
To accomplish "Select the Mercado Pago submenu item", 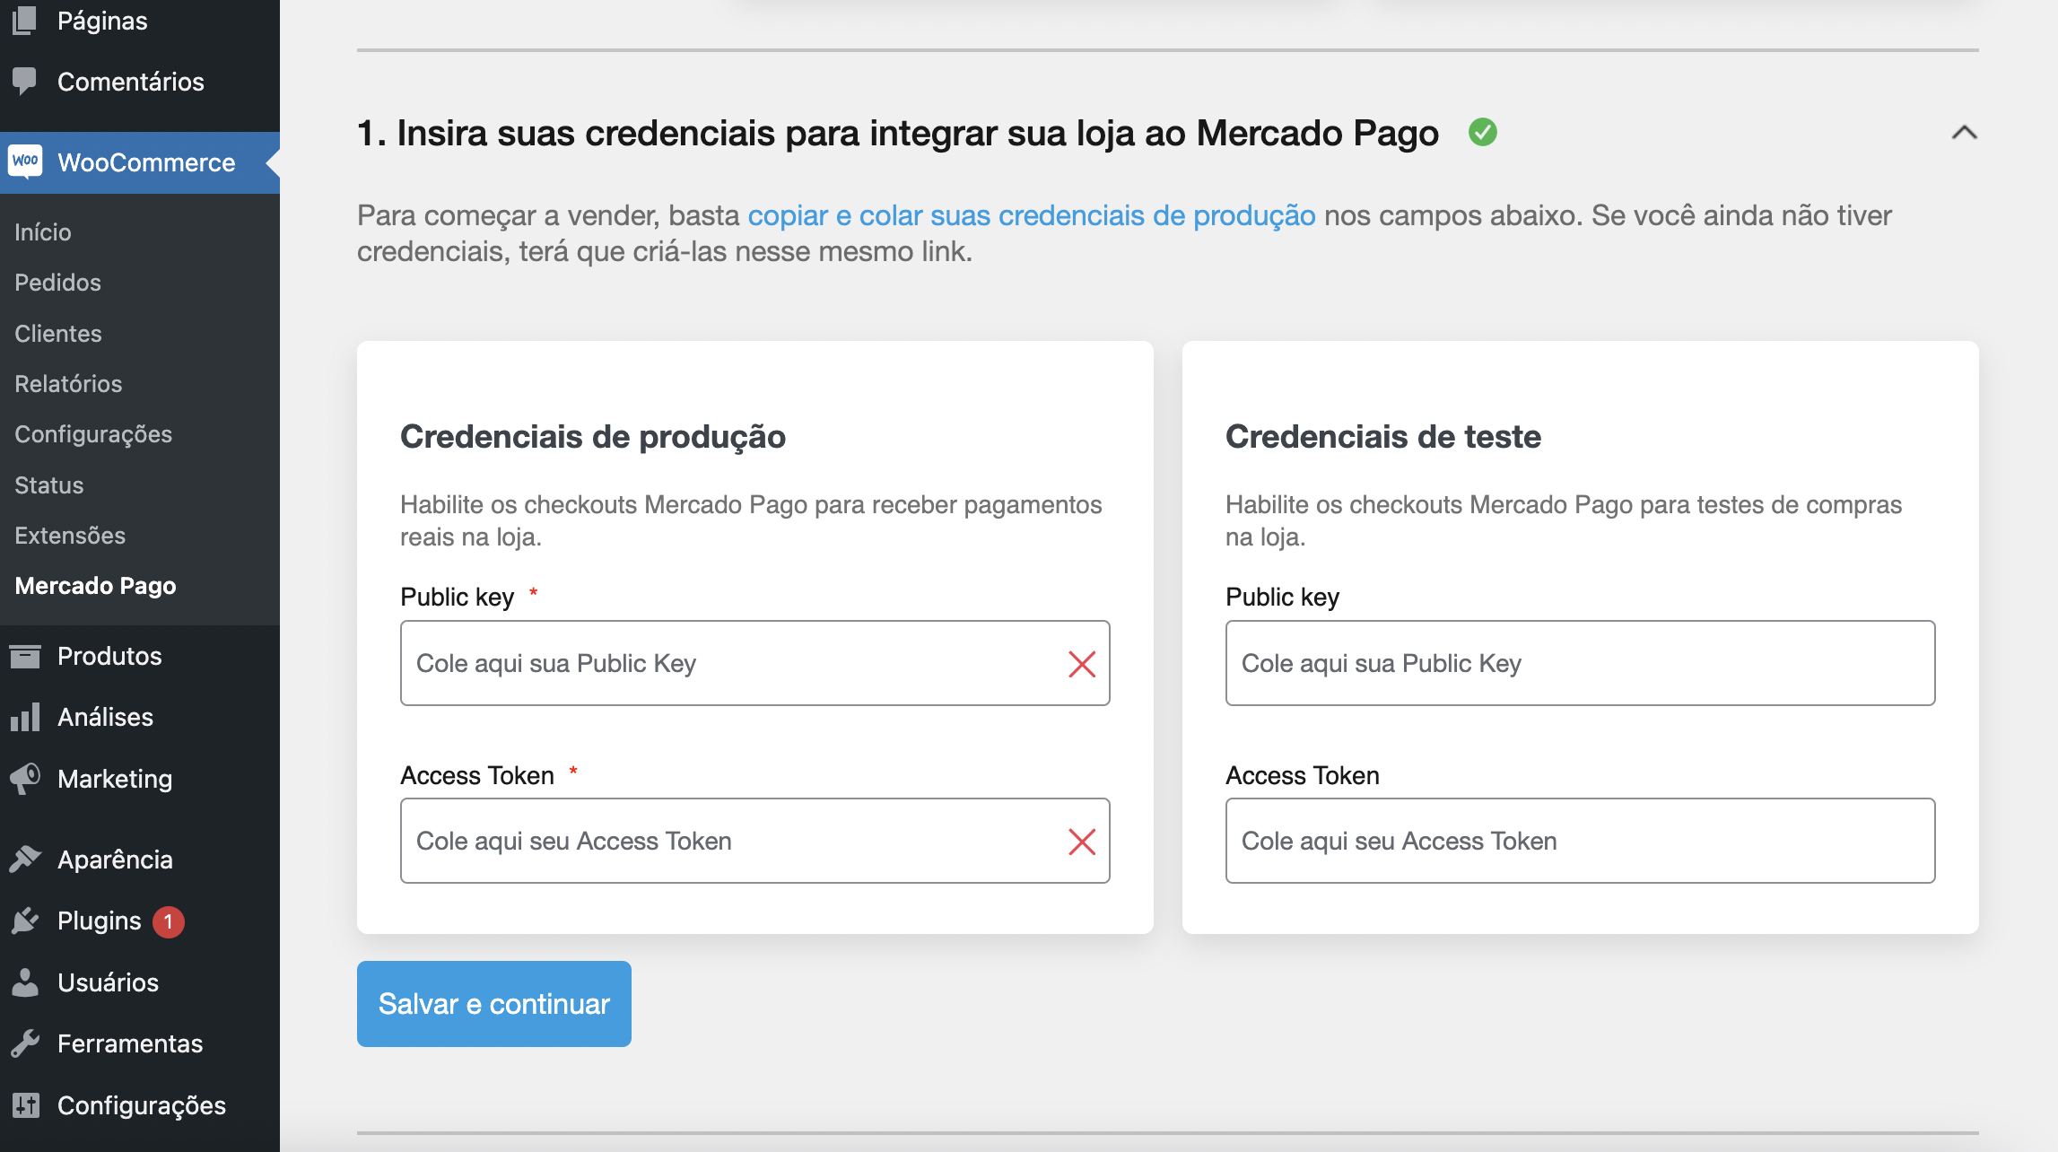I will click(x=95, y=586).
